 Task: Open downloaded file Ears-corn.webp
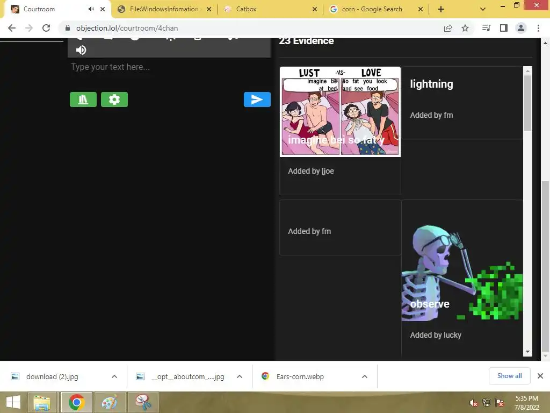tap(300, 376)
